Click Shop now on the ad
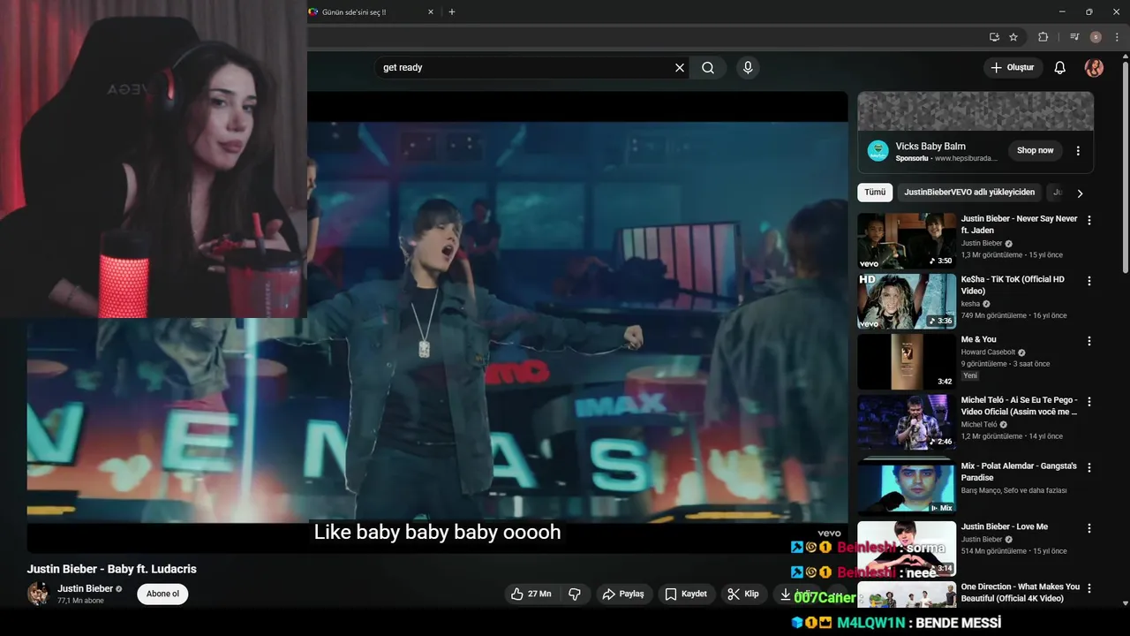 [1035, 150]
